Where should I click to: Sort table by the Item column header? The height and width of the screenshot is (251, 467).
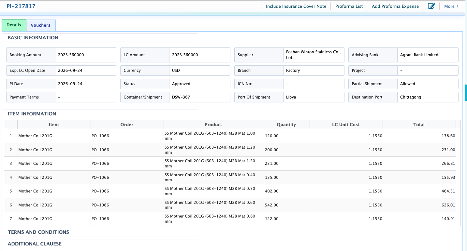click(54, 125)
